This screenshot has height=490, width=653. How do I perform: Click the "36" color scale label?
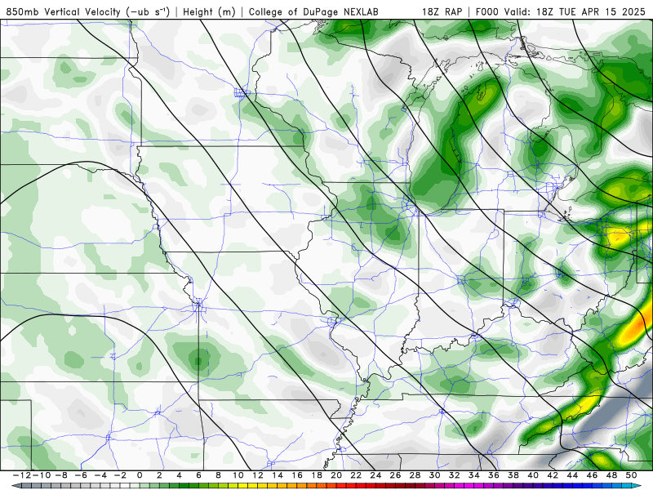(494, 475)
